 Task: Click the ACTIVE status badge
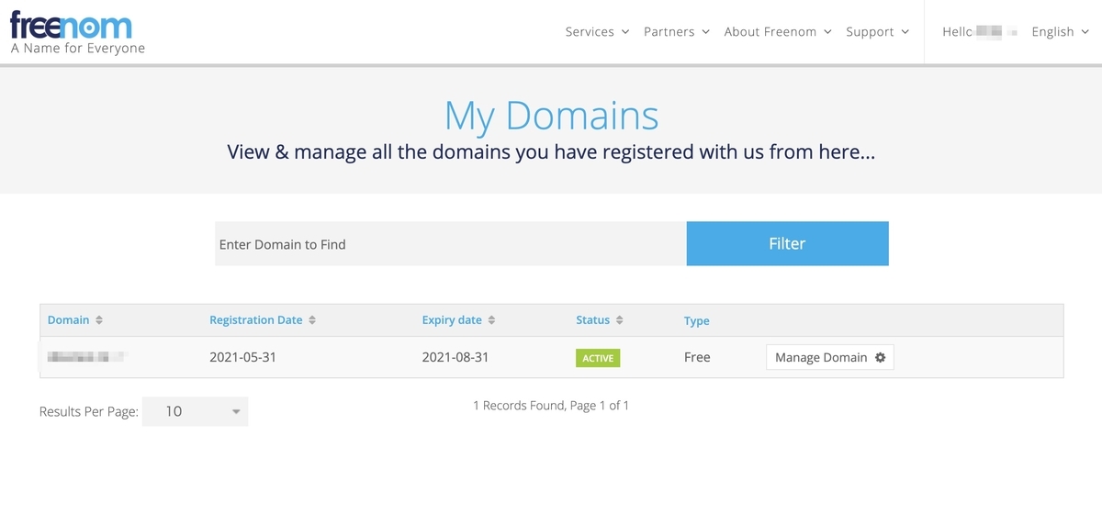pyautogui.click(x=598, y=358)
